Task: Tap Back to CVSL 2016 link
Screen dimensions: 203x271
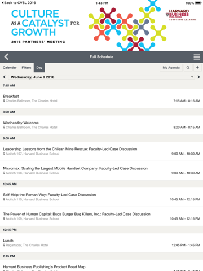Action: (19, 3)
